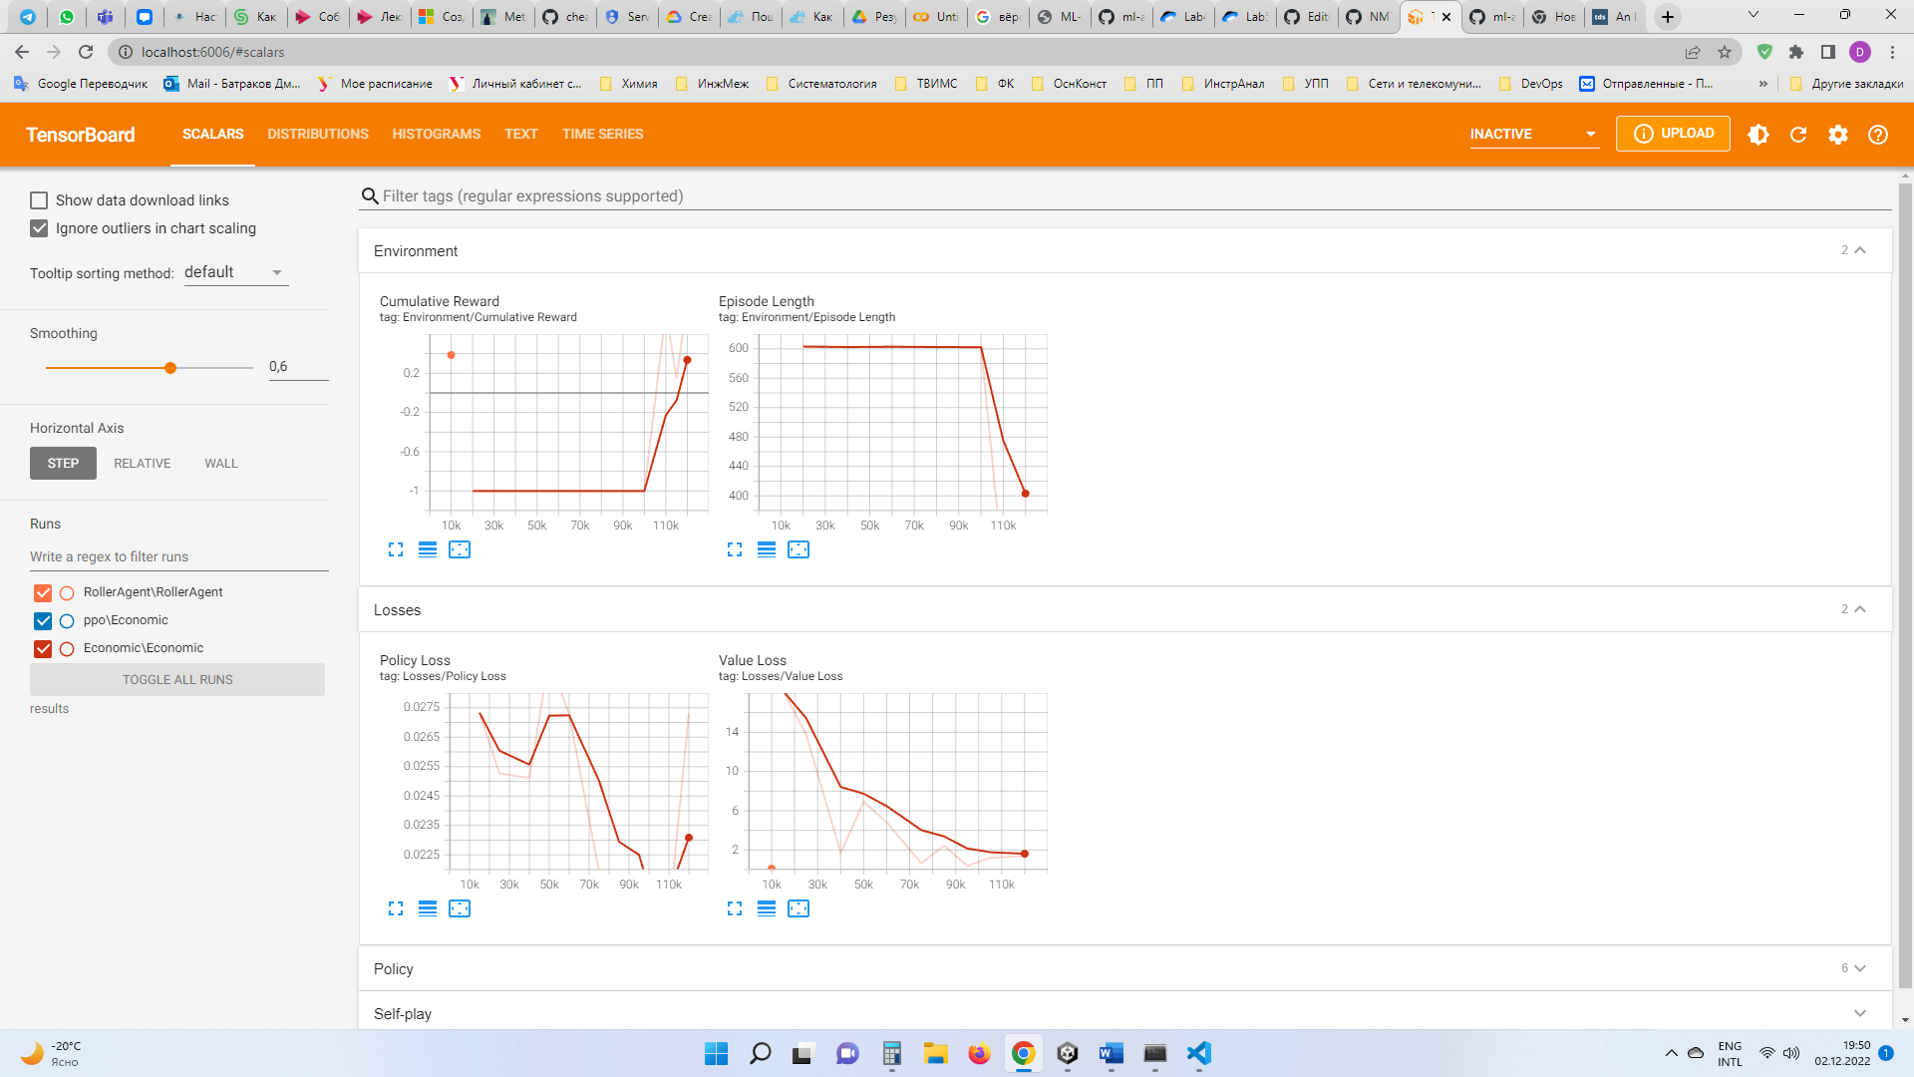The width and height of the screenshot is (1914, 1077).
Task: Uncheck the ppo\Economic run
Action: pos(43,620)
